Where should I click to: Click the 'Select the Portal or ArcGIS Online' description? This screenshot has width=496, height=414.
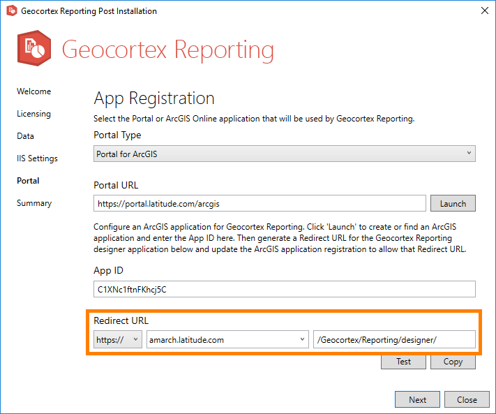coord(254,119)
